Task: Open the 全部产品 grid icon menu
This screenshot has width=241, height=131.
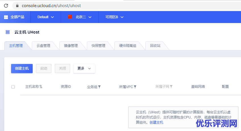Action: (x=6, y=17)
